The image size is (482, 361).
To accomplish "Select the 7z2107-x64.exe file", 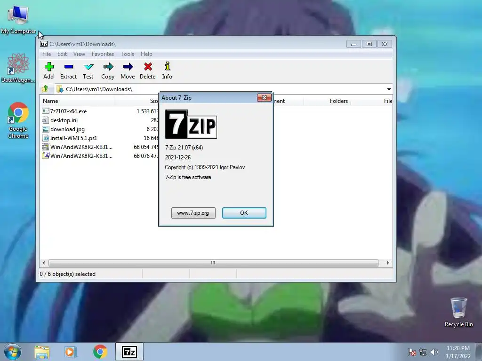I will point(68,111).
